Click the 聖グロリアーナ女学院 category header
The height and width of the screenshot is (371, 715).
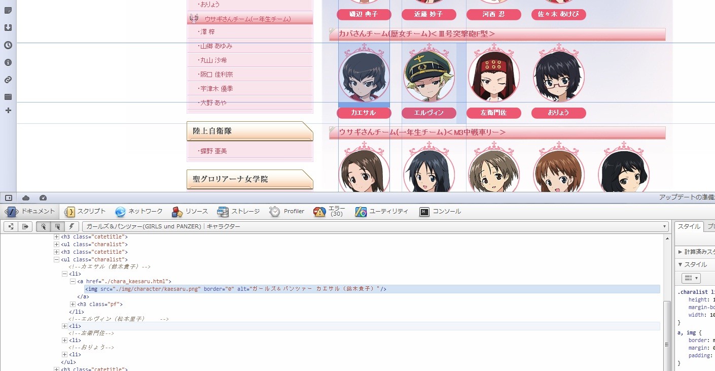(x=250, y=179)
